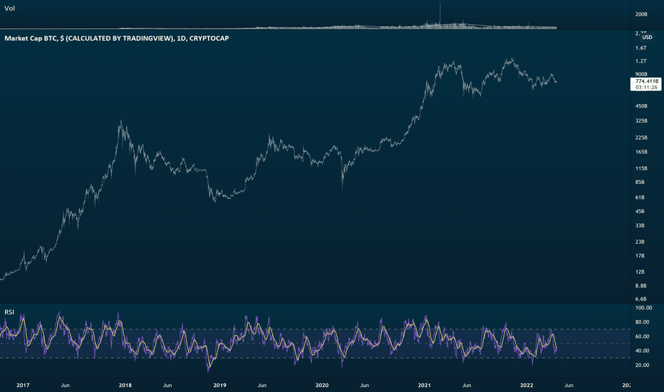Click the 33B price axis label
This screenshot has width=664, height=392.
tap(640, 225)
